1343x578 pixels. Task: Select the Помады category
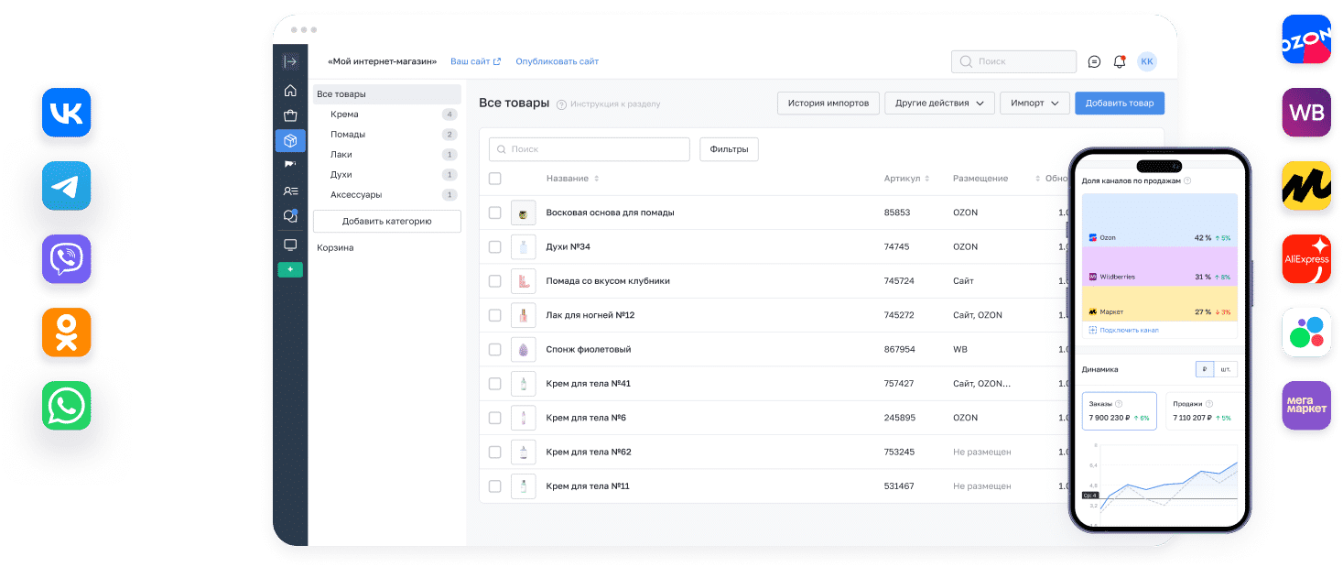click(x=348, y=135)
